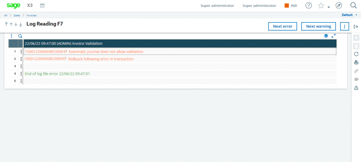Click the Next error button
This screenshot has height=162, width=361.
point(282,26)
